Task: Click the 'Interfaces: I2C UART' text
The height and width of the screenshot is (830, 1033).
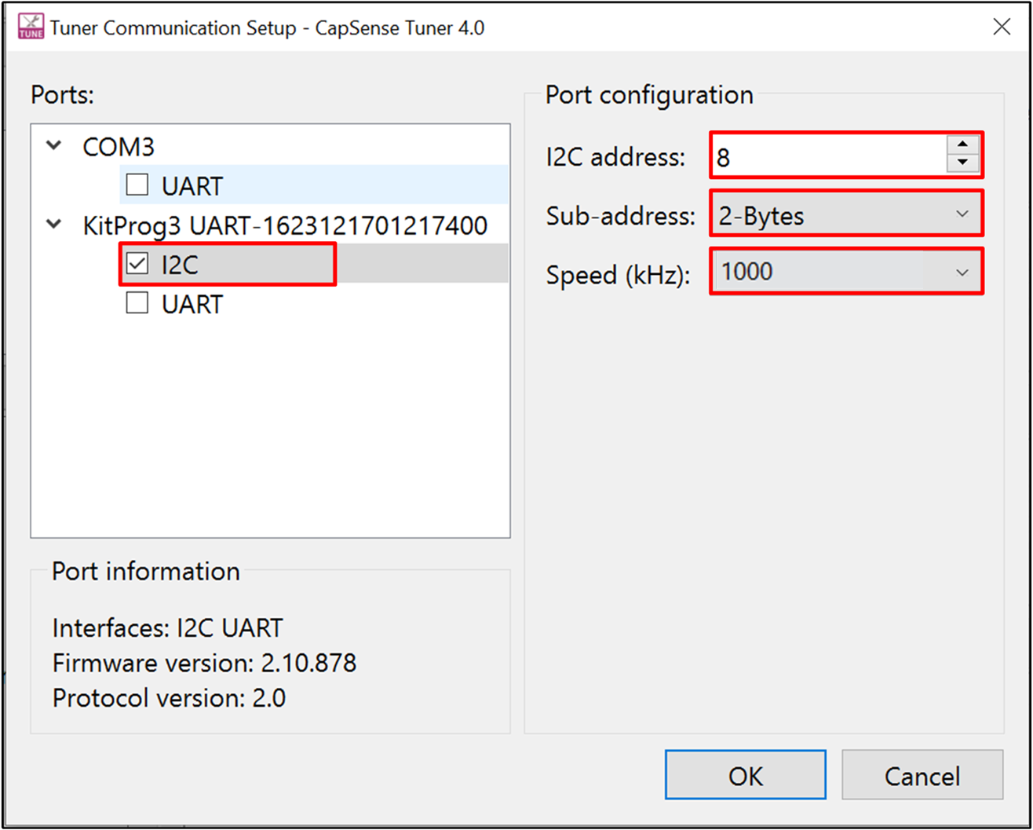Action: coord(167,628)
